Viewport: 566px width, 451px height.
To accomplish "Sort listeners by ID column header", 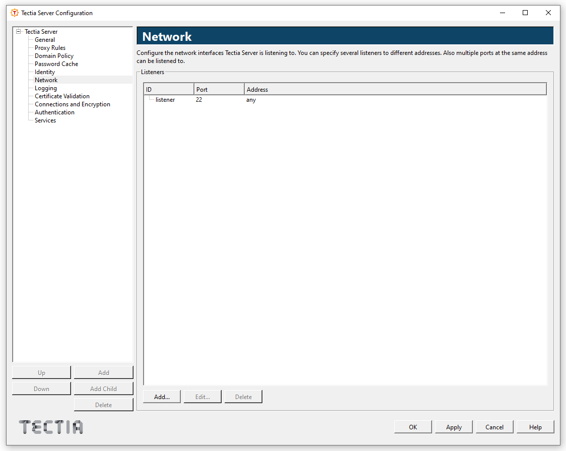I will (x=169, y=89).
